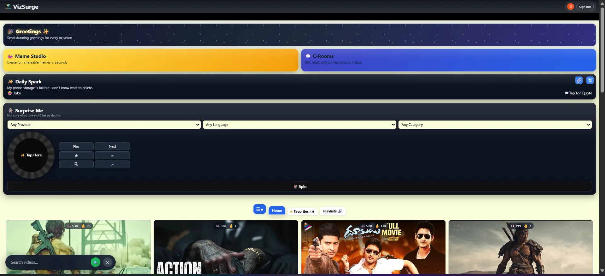The image size is (605, 276).
Task: Click Tap for Quote
Action: [579, 93]
